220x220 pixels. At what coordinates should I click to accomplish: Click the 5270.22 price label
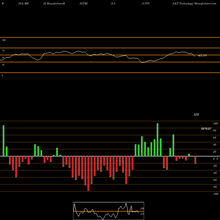click(206, 128)
